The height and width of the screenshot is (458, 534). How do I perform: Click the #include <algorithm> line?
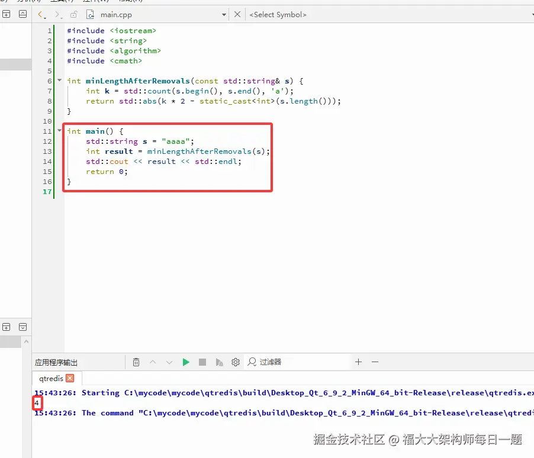point(114,51)
